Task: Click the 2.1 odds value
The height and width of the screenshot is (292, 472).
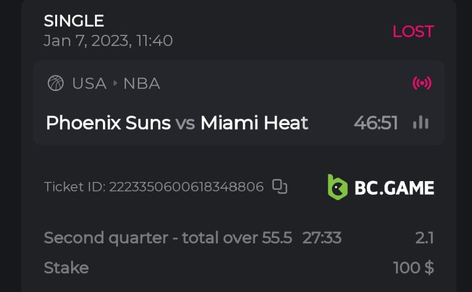Action: [x=424, y=238]
